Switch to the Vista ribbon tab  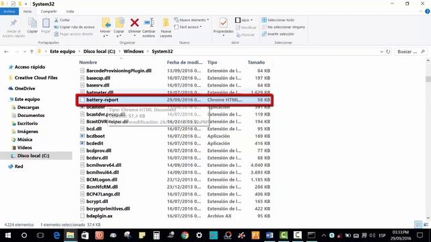click(70, 11)
